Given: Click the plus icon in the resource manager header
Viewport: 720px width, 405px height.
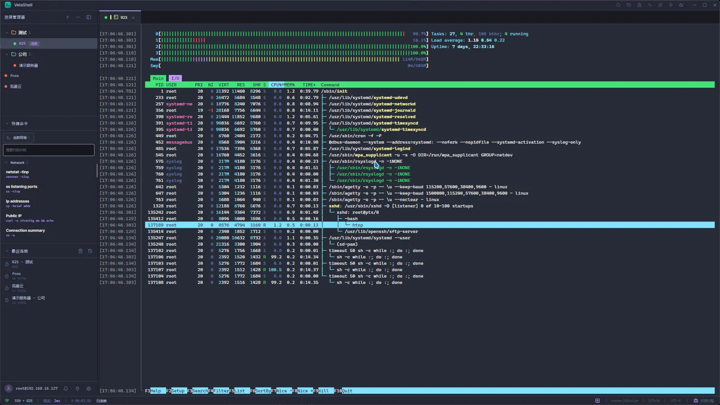Looking at the screenshot, I should point(68,17).
